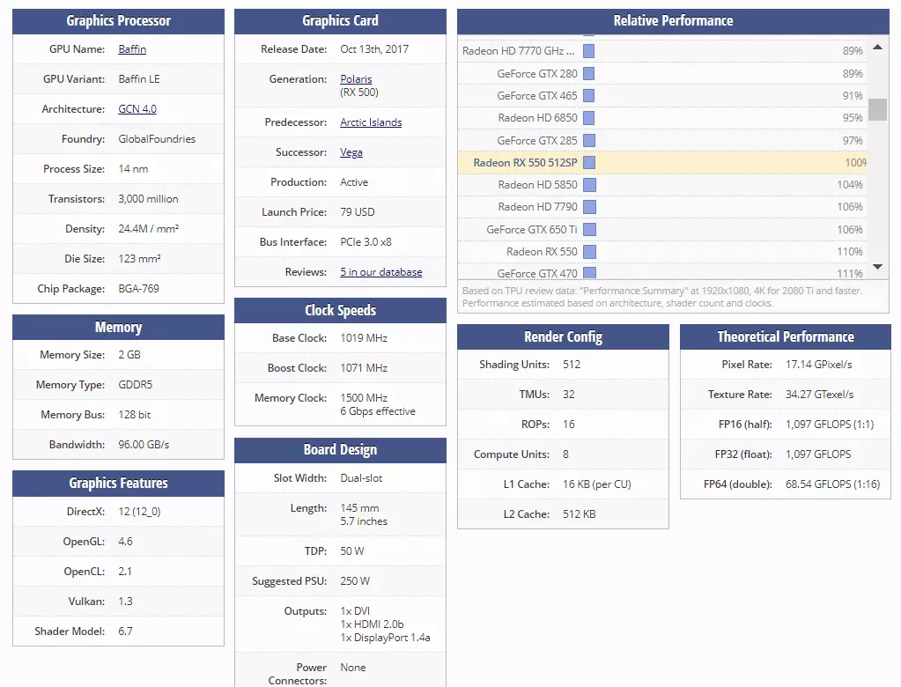
Task: Click the '12 (12_0)' DirectX value
Action: point(139,512)
